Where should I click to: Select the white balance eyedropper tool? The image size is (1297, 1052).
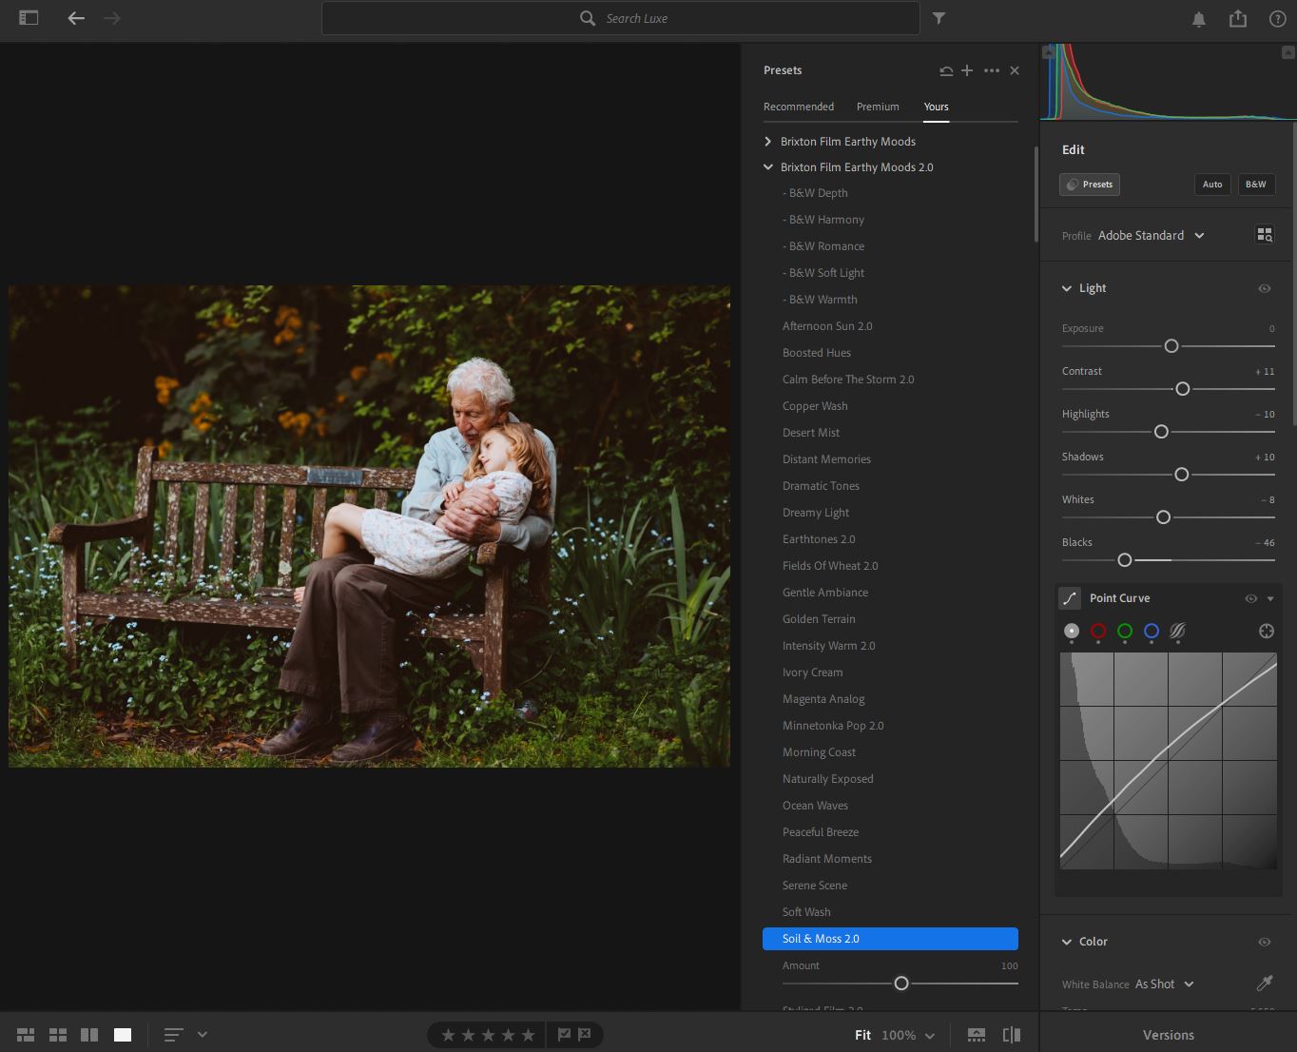(x=1265, y=984)
